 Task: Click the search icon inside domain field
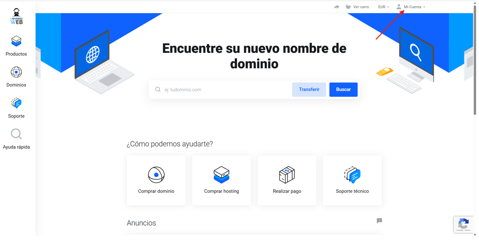[158, 89]
